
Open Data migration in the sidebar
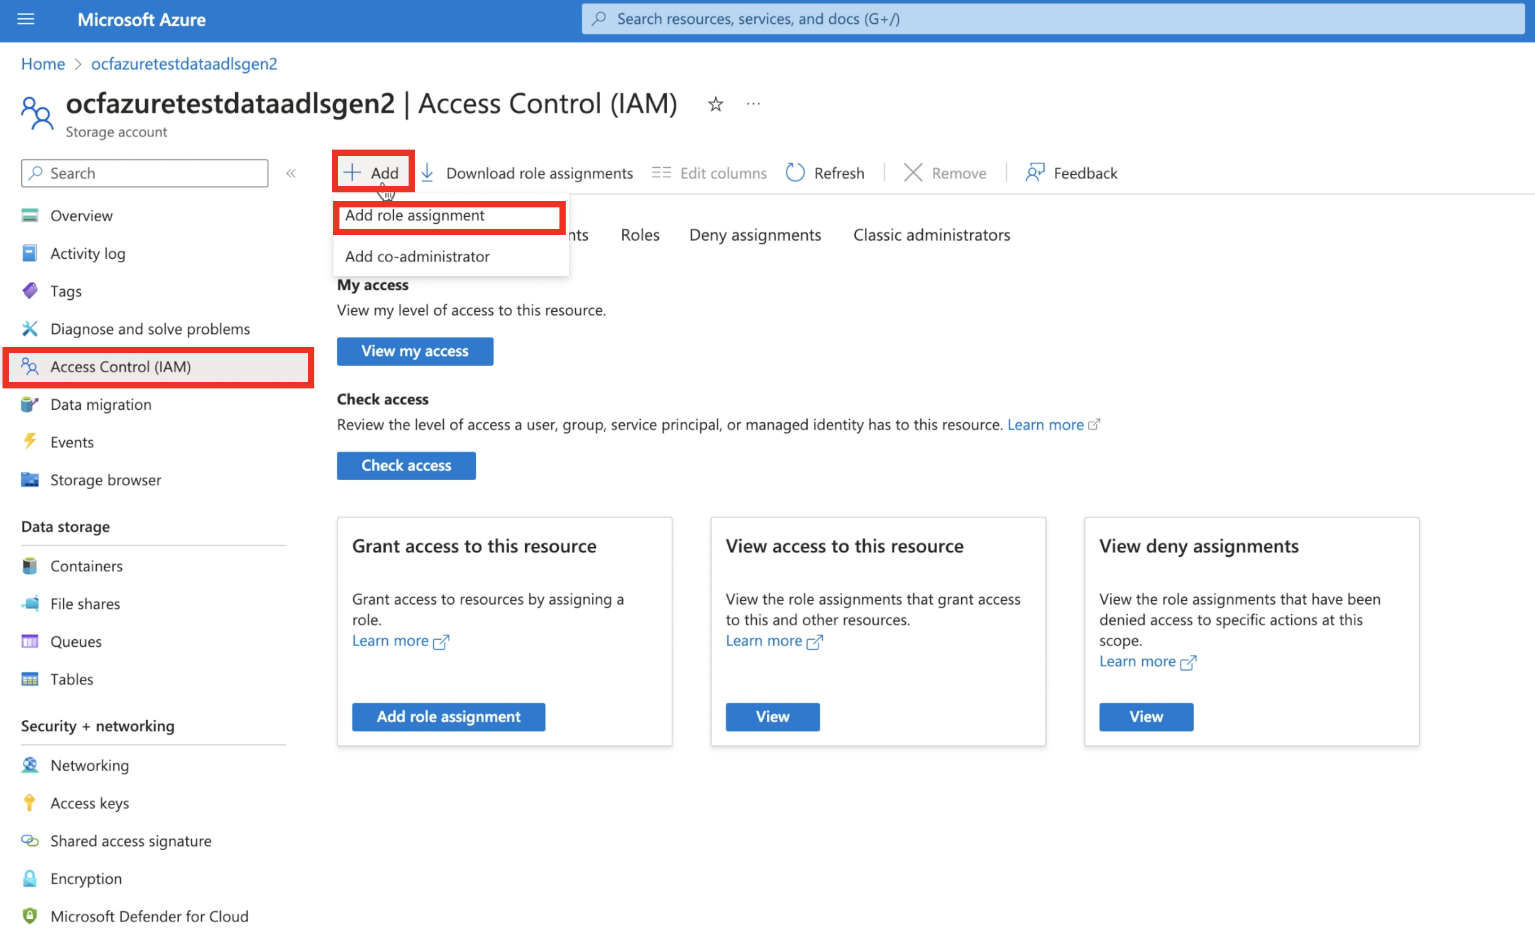pos(101,405)
